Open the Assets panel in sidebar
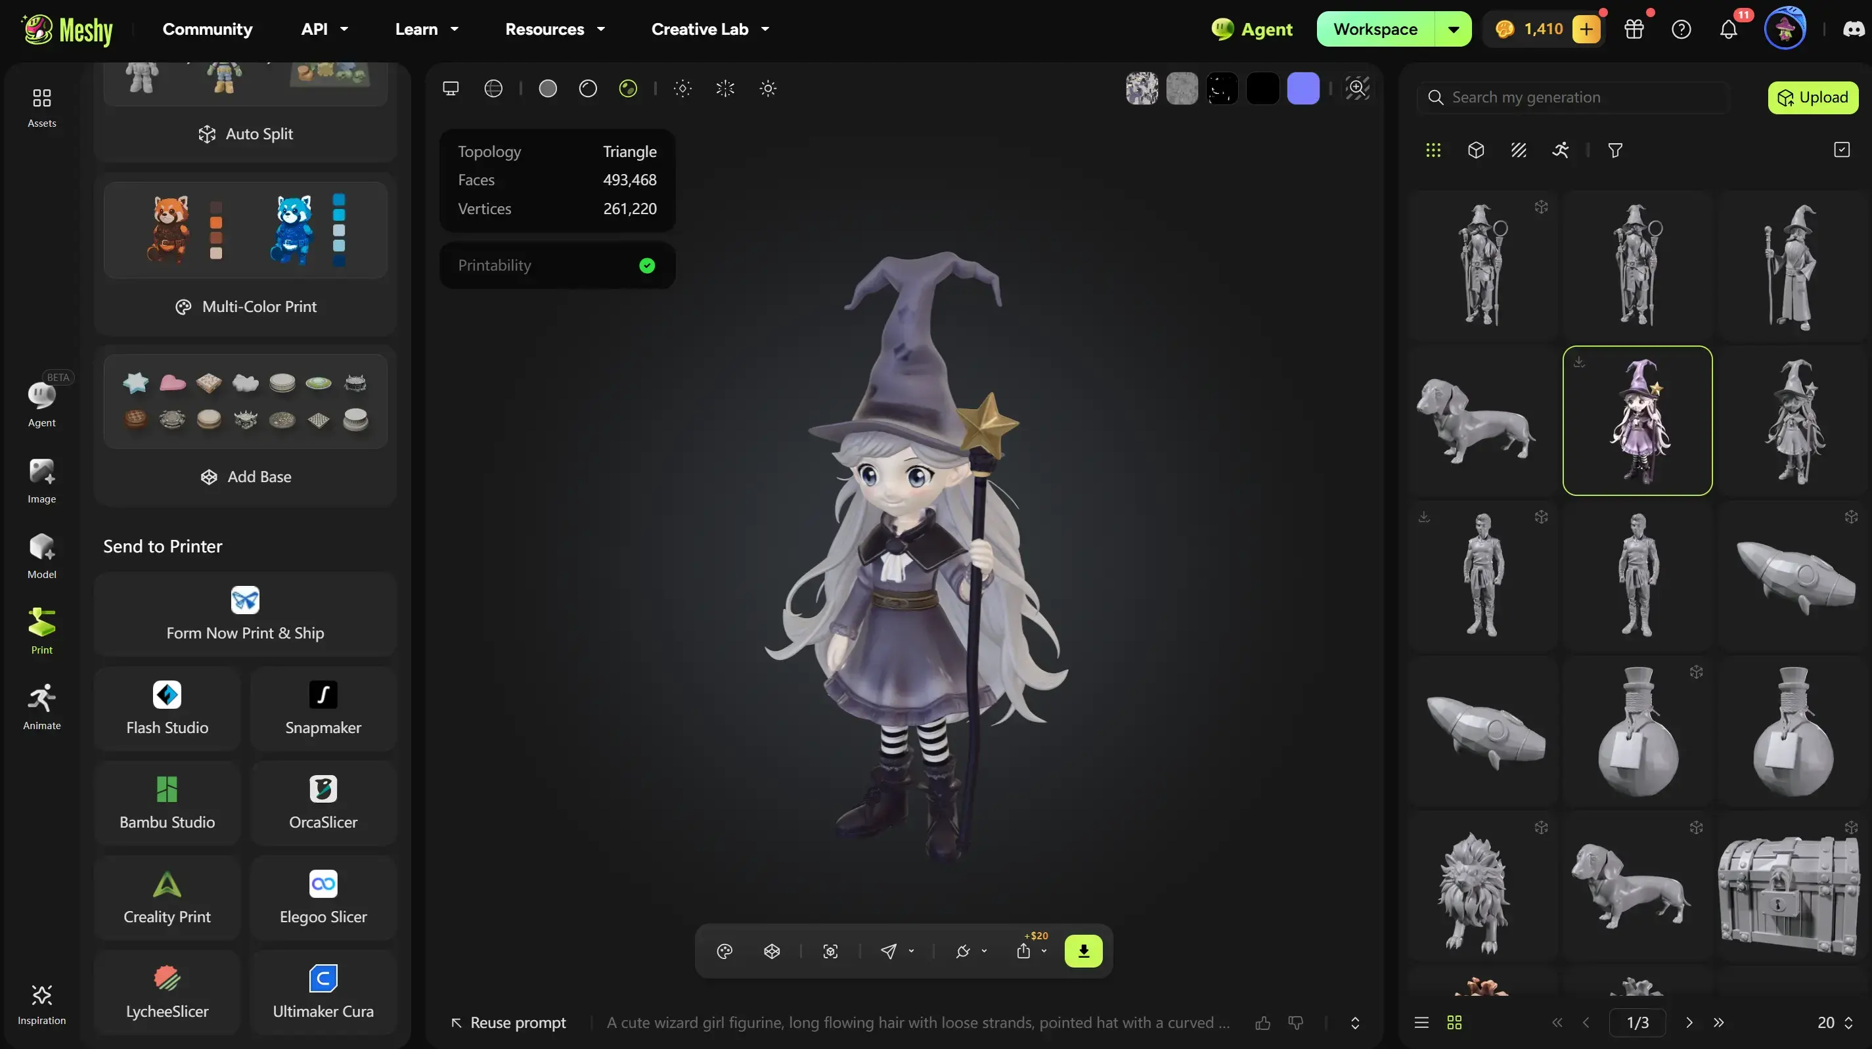The image size is (1872, 1049). coord(41,108)
